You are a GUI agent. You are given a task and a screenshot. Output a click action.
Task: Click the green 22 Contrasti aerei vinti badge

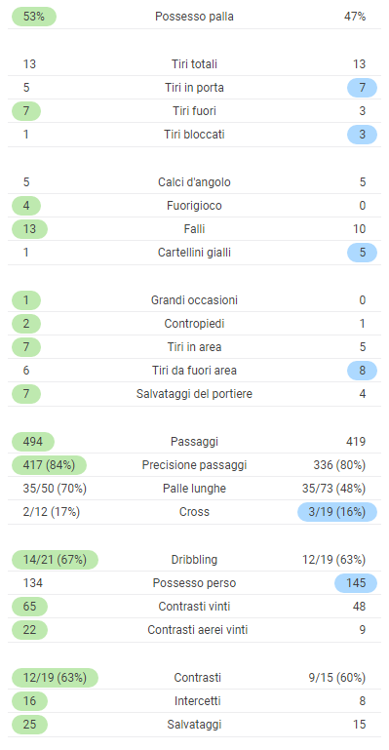point(29,630)
